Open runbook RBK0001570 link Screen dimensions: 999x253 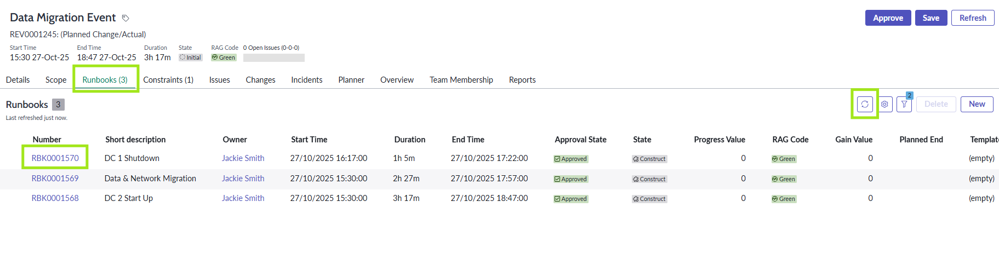(55, 158)
